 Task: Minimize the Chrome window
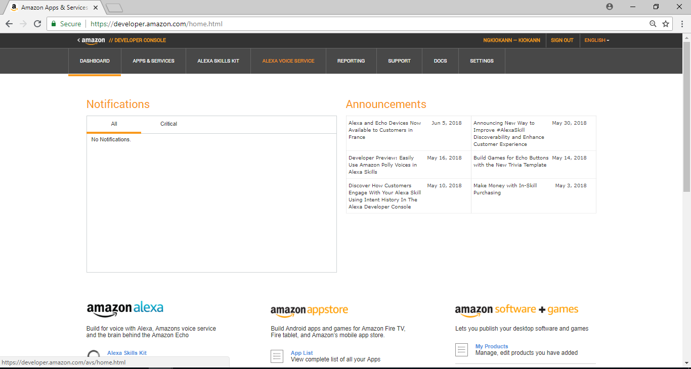point(633,7)
